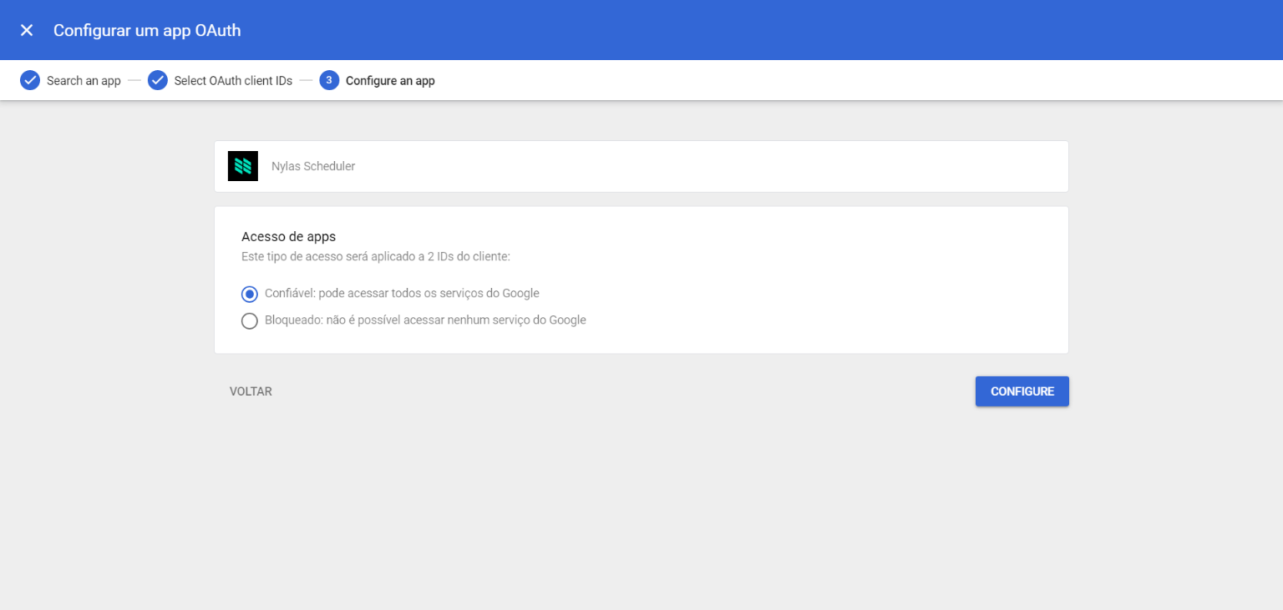Click the Configurar um app OAuth title
The width and height of the screenshot is (1283, 610).
[147, 30]
